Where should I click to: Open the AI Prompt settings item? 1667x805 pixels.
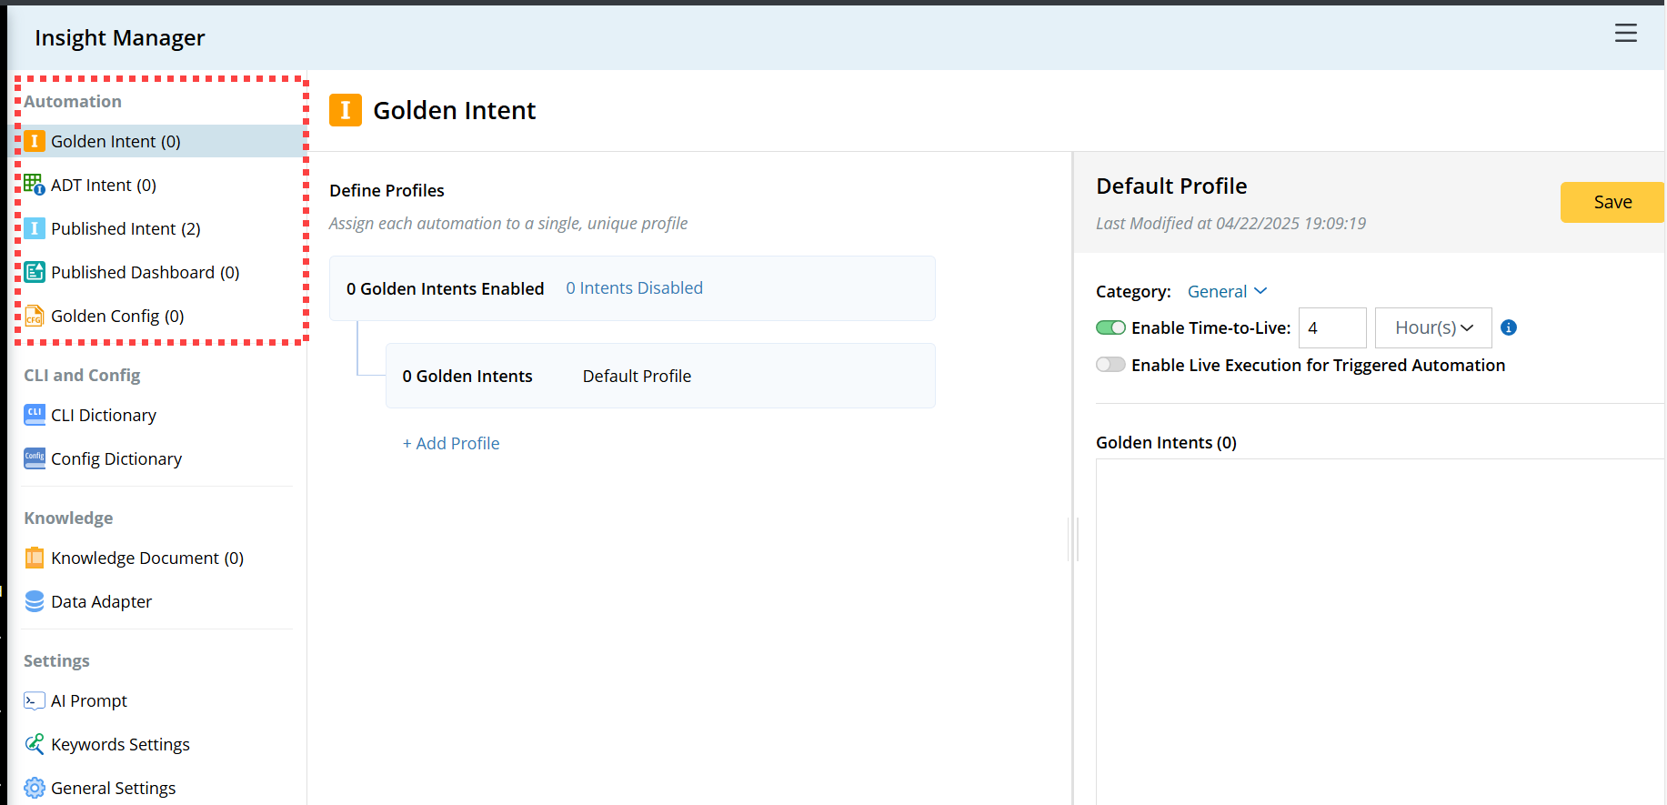click(x=88, y=700)
